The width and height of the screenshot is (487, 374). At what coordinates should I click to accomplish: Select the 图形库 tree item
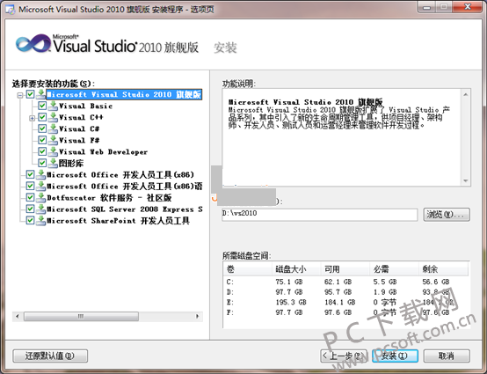pos(71,163)
